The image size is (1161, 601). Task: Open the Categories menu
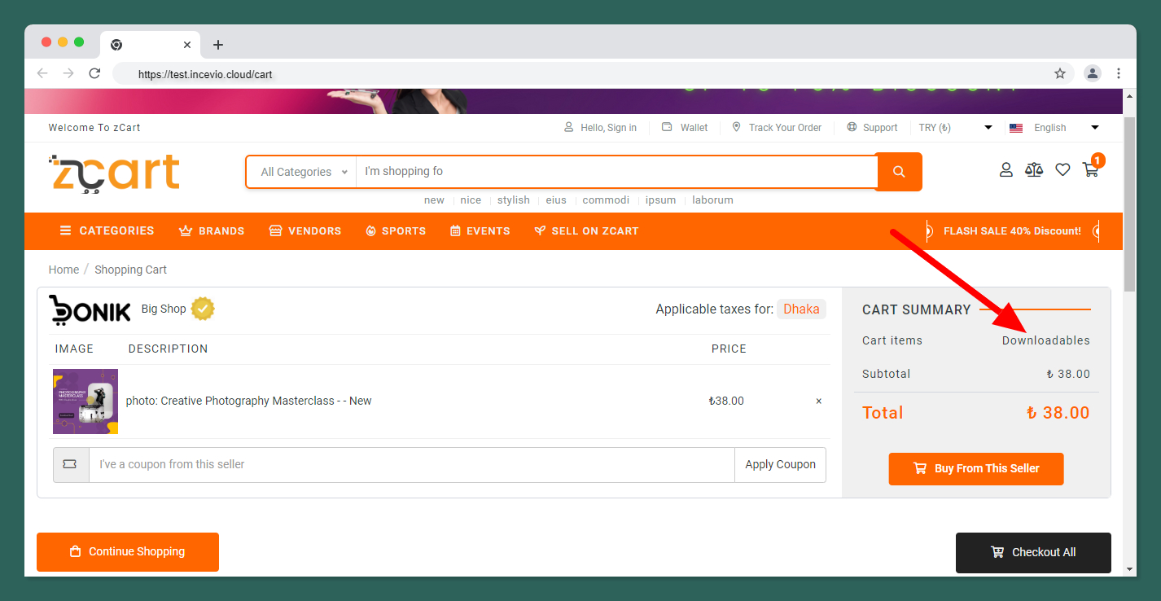[107, 230]
